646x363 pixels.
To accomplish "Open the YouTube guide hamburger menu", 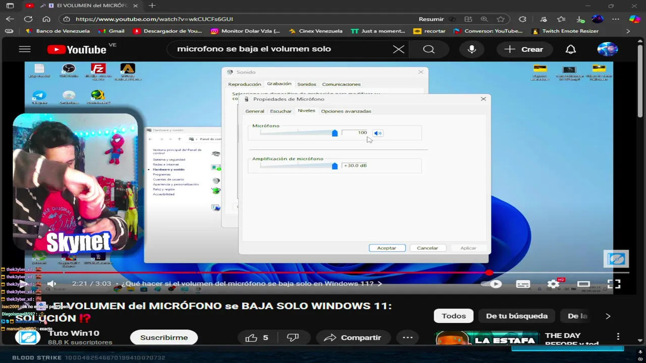I will (25, 49).
